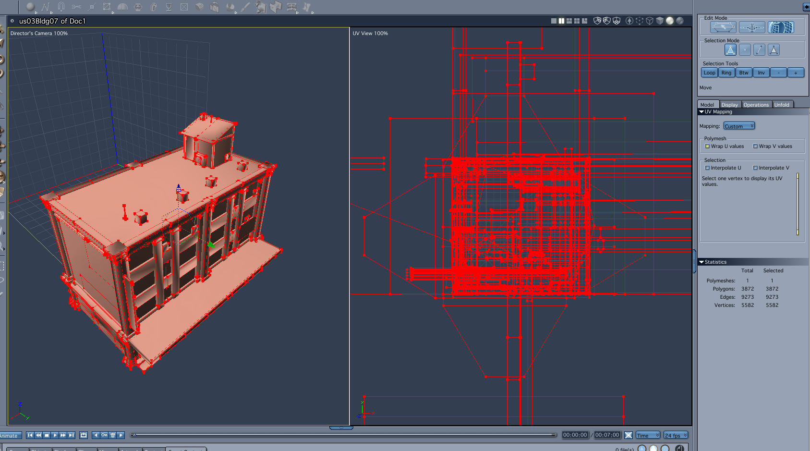Viewport: 810px width, 451px height.
Task: Go to the next keyframe
Action: (121, 435)
